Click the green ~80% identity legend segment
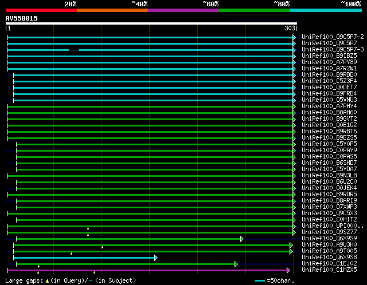 click(255, 10)
